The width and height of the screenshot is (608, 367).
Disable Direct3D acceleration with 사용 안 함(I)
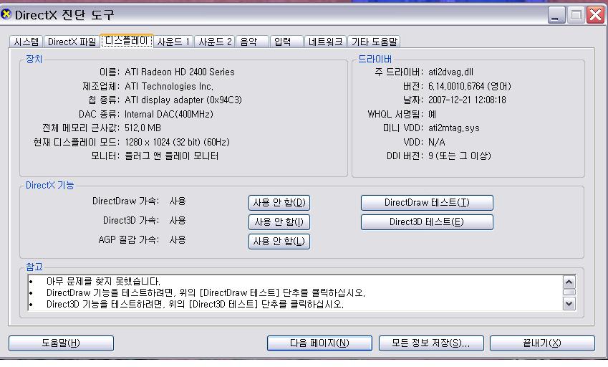tap(279, 222)
